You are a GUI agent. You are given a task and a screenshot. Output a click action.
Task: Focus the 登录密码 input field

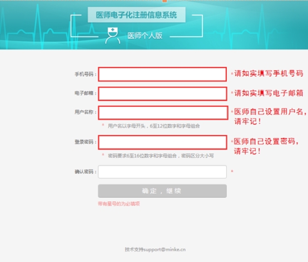(x=163, y=142)
